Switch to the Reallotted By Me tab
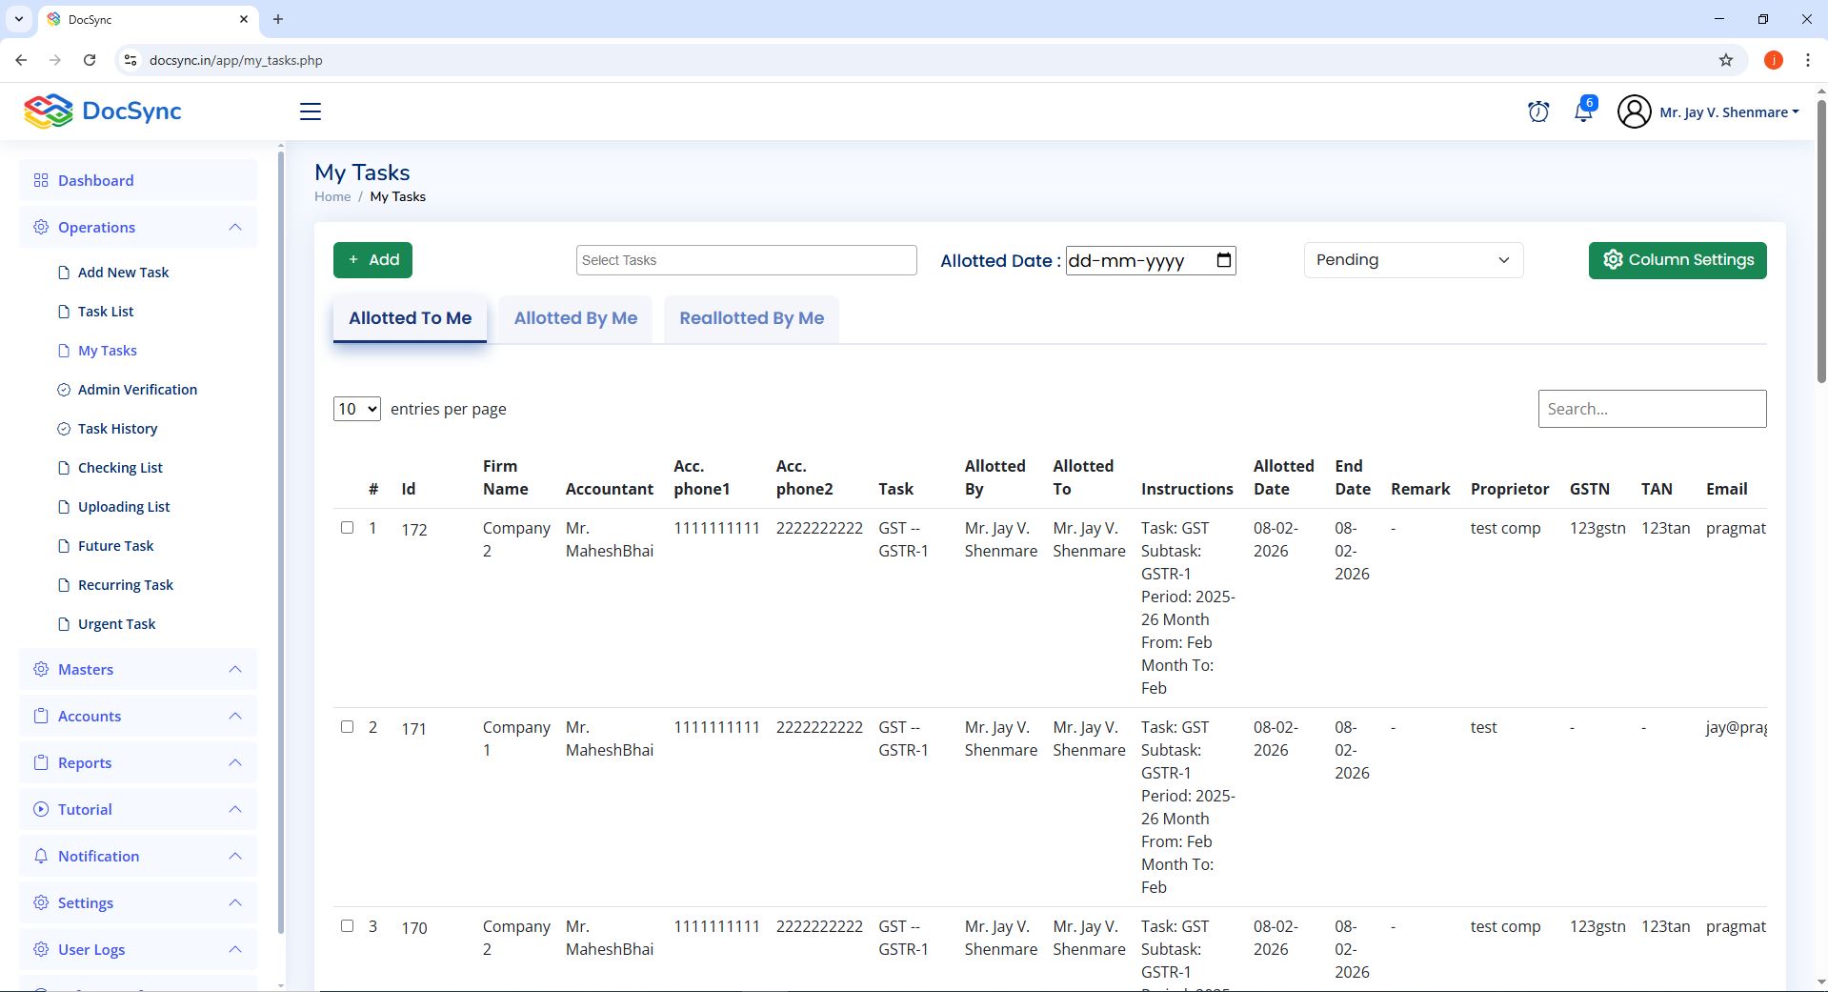Viewport: 1828px width, 992px height. tap(752, 318)
